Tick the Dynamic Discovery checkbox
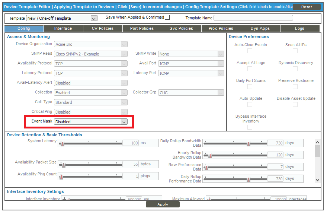This screenshot has height=213, width=327. click(295, 69)
